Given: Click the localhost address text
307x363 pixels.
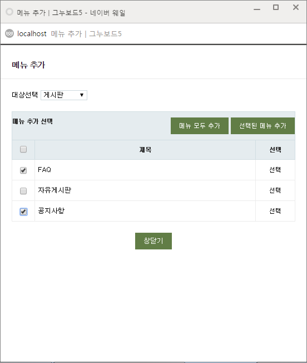Looking at the screenshot, I should (x=32, y=34).
